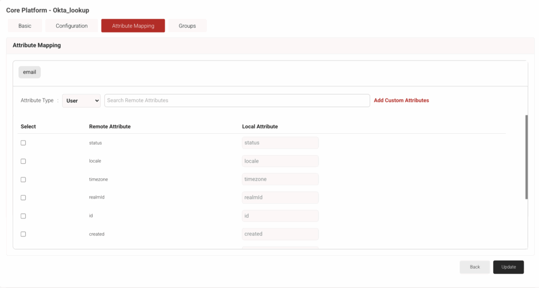Click Add Custom Attributes link
Image resolution: width=539 pixels, height=288 pixels.
click(x=401, y=101)
